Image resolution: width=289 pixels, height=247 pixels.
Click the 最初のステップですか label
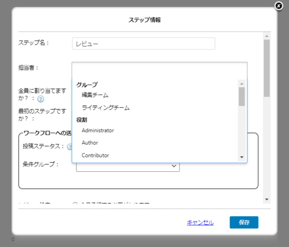42,114
